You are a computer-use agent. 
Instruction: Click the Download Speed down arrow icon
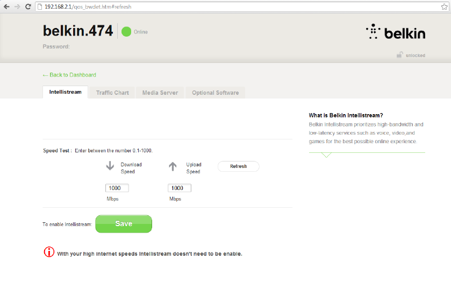click(110, 166)
